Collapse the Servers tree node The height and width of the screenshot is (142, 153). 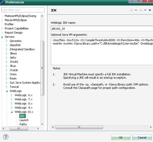tap(2, 37)
